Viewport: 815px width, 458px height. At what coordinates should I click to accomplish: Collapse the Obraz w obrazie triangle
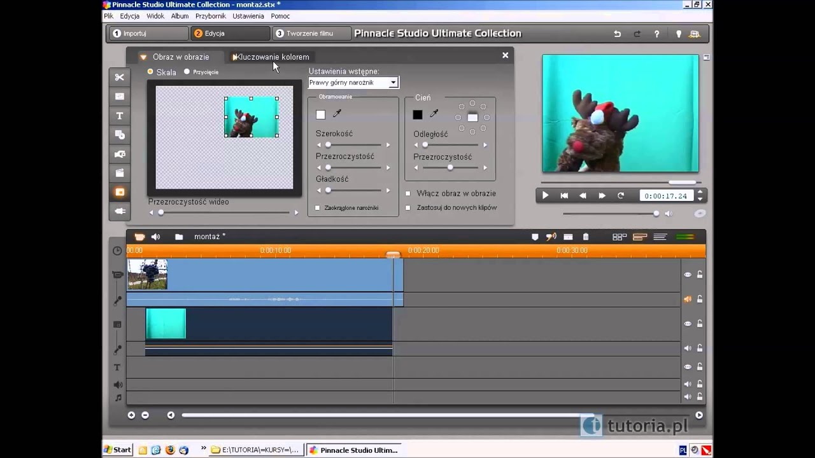[x=143, y=57]
